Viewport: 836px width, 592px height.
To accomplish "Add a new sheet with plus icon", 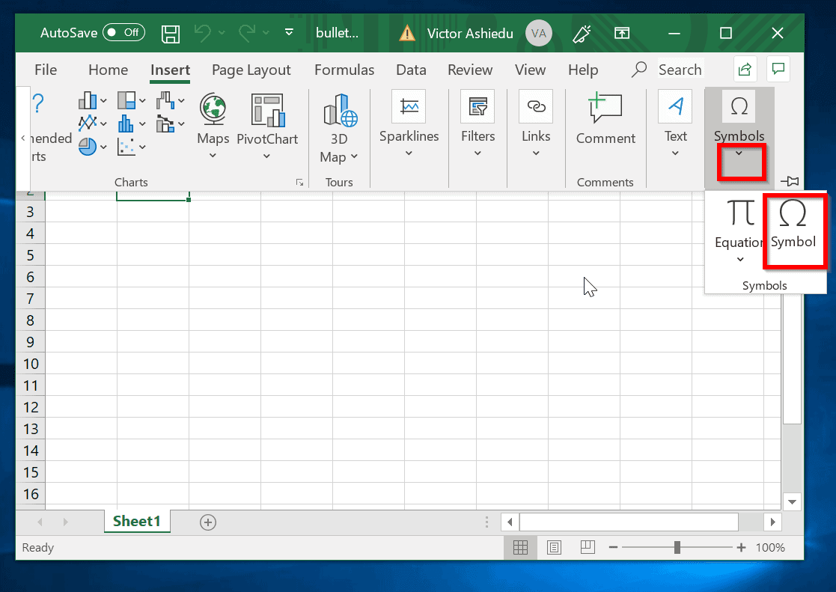I will [208, 522].
